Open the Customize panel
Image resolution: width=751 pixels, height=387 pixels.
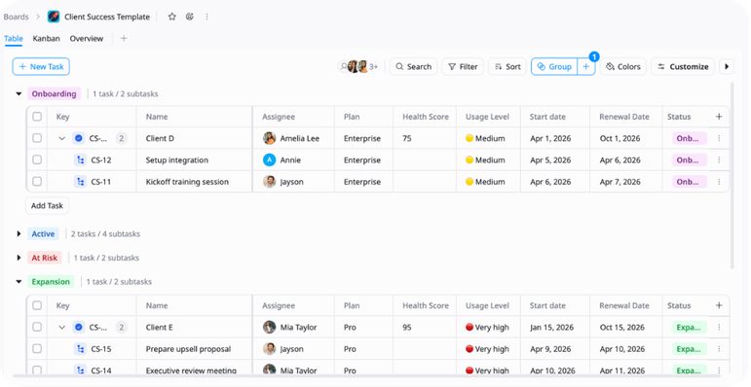[x=683, y=66]
